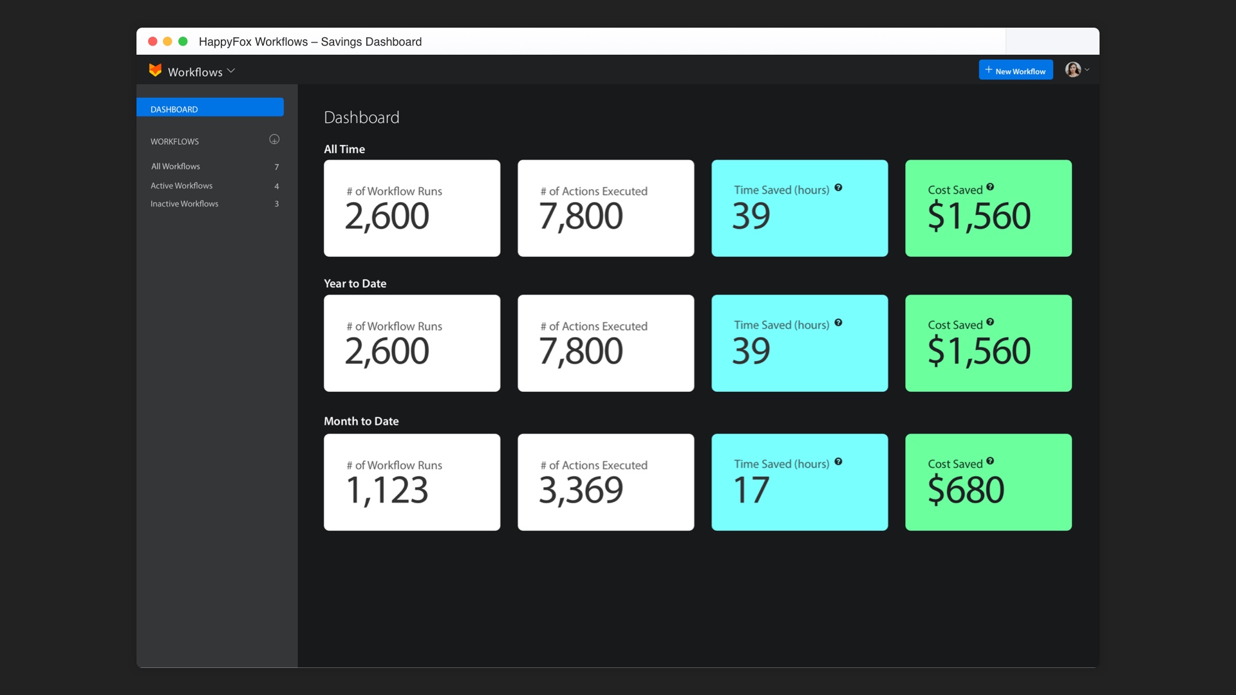The height and width of the screenshot is (695, 1236).
Task: Open the user avatar profile menu
Action: click(1072, 69)
